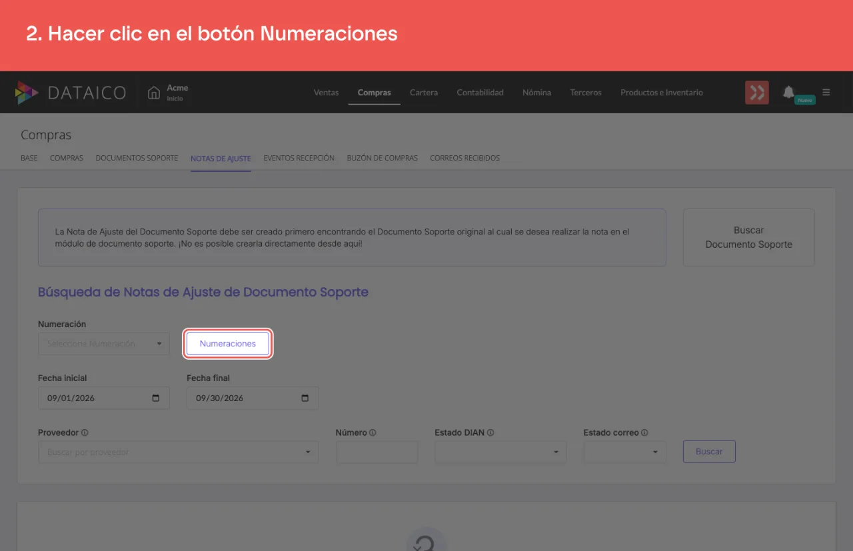Image resolution: width=853 pixels, height=551 pixels.
Task: Click the Fecha inicial date field
Action: click(104, 398)
